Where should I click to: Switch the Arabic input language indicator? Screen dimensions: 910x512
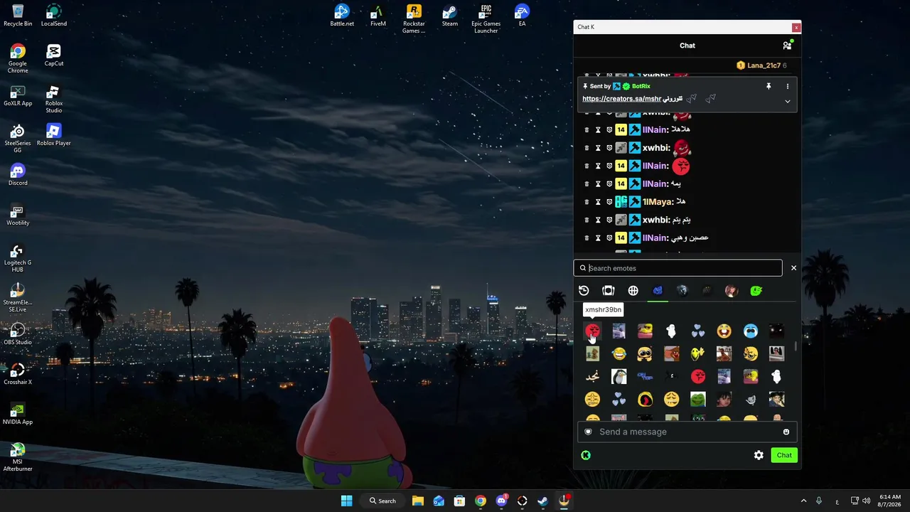837,501
